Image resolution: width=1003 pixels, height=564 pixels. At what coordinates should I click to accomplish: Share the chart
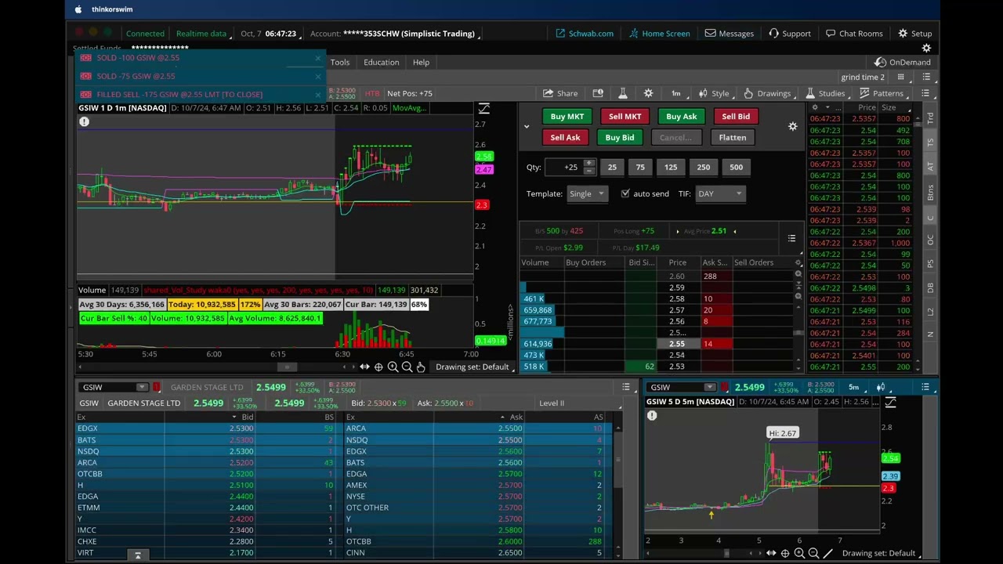click(560, 93)
